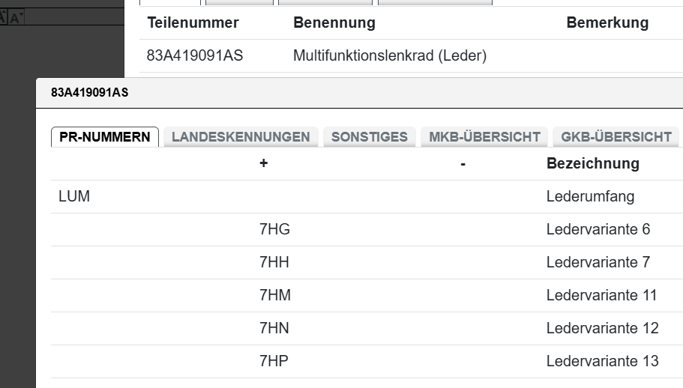Screen dimensions: 683x388
Task: Click the 7HH PR number
Action: click(x=274, y=263)
